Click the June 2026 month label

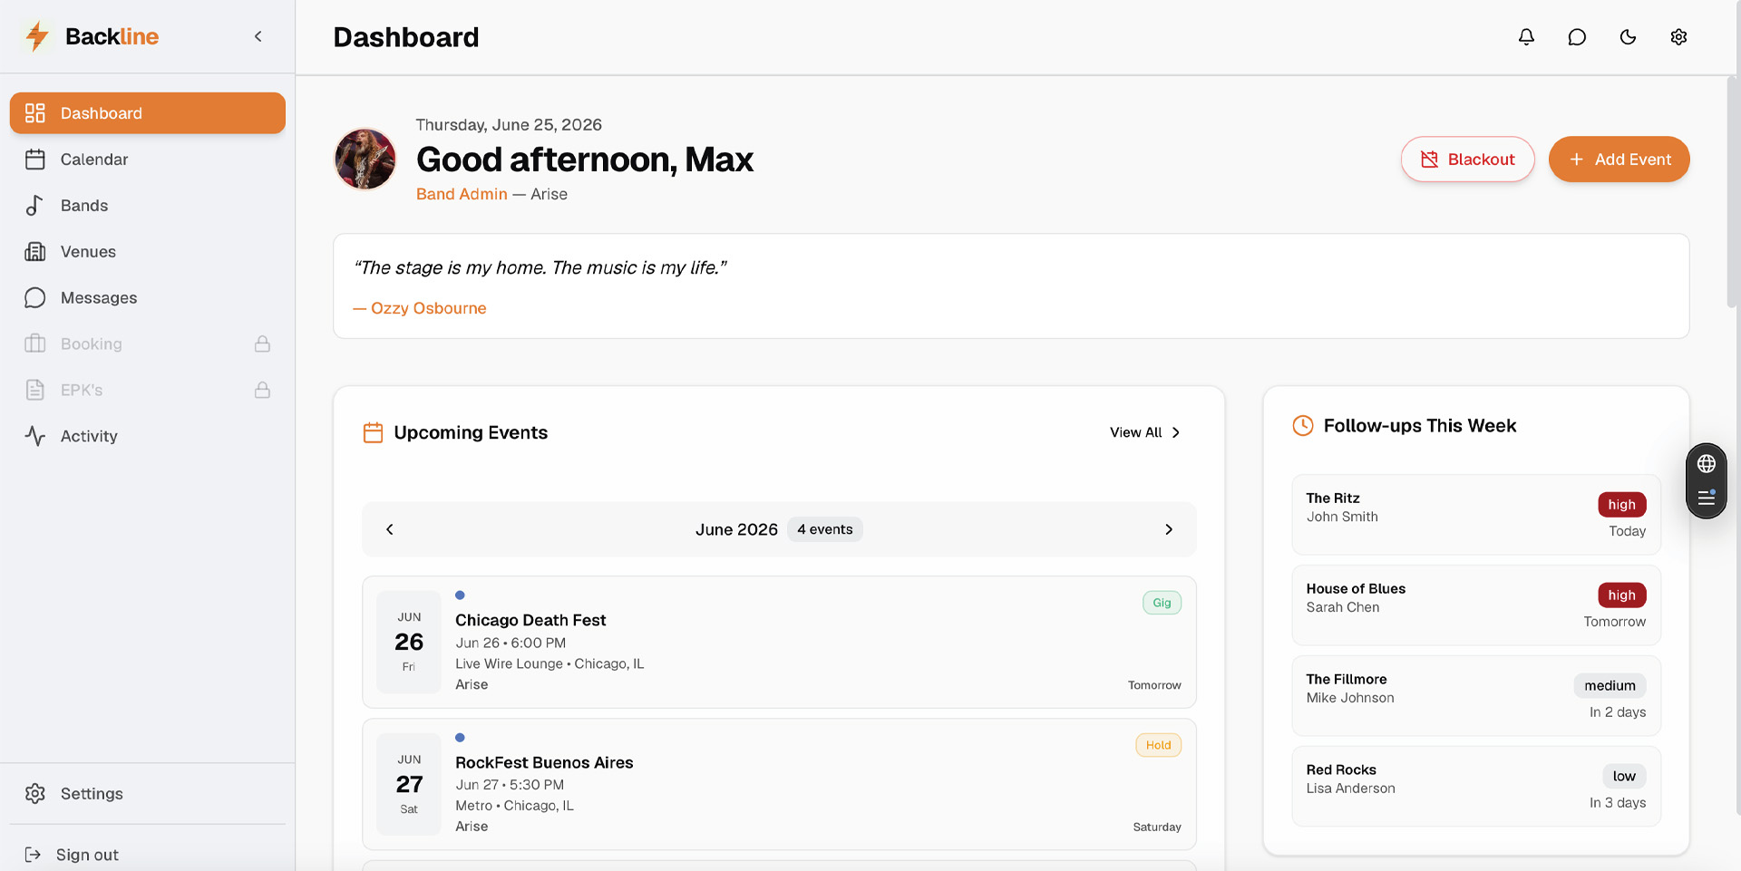[x=736, y=529]
